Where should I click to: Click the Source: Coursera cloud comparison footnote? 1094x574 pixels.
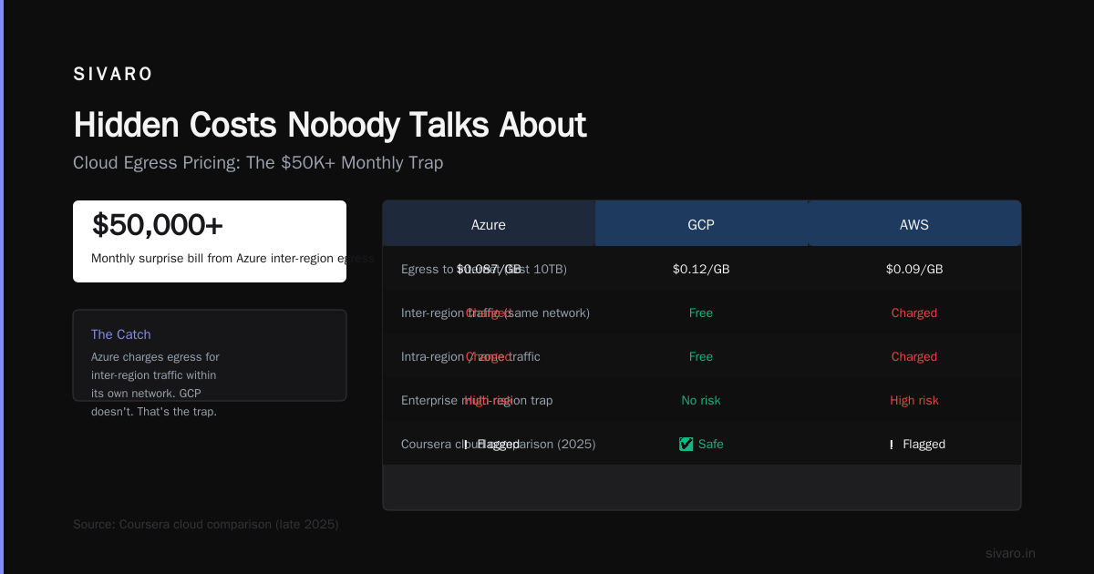[x=205, y=524]
